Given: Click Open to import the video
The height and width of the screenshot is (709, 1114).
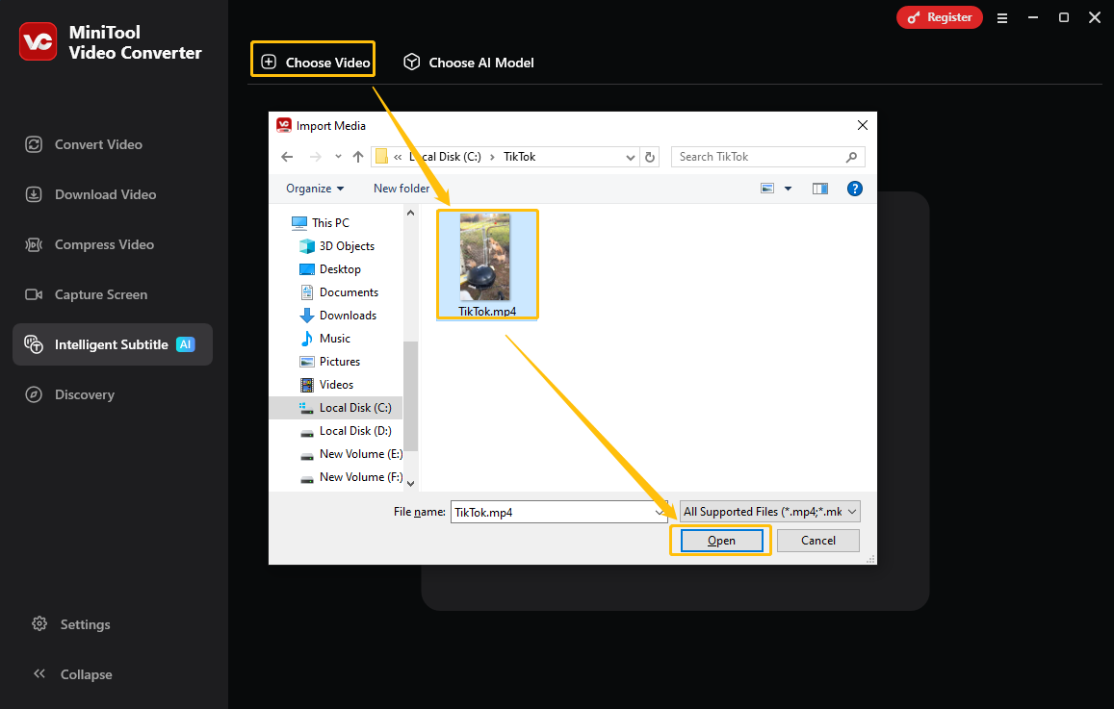Looking at the screenshot, I should coord(721,540).
